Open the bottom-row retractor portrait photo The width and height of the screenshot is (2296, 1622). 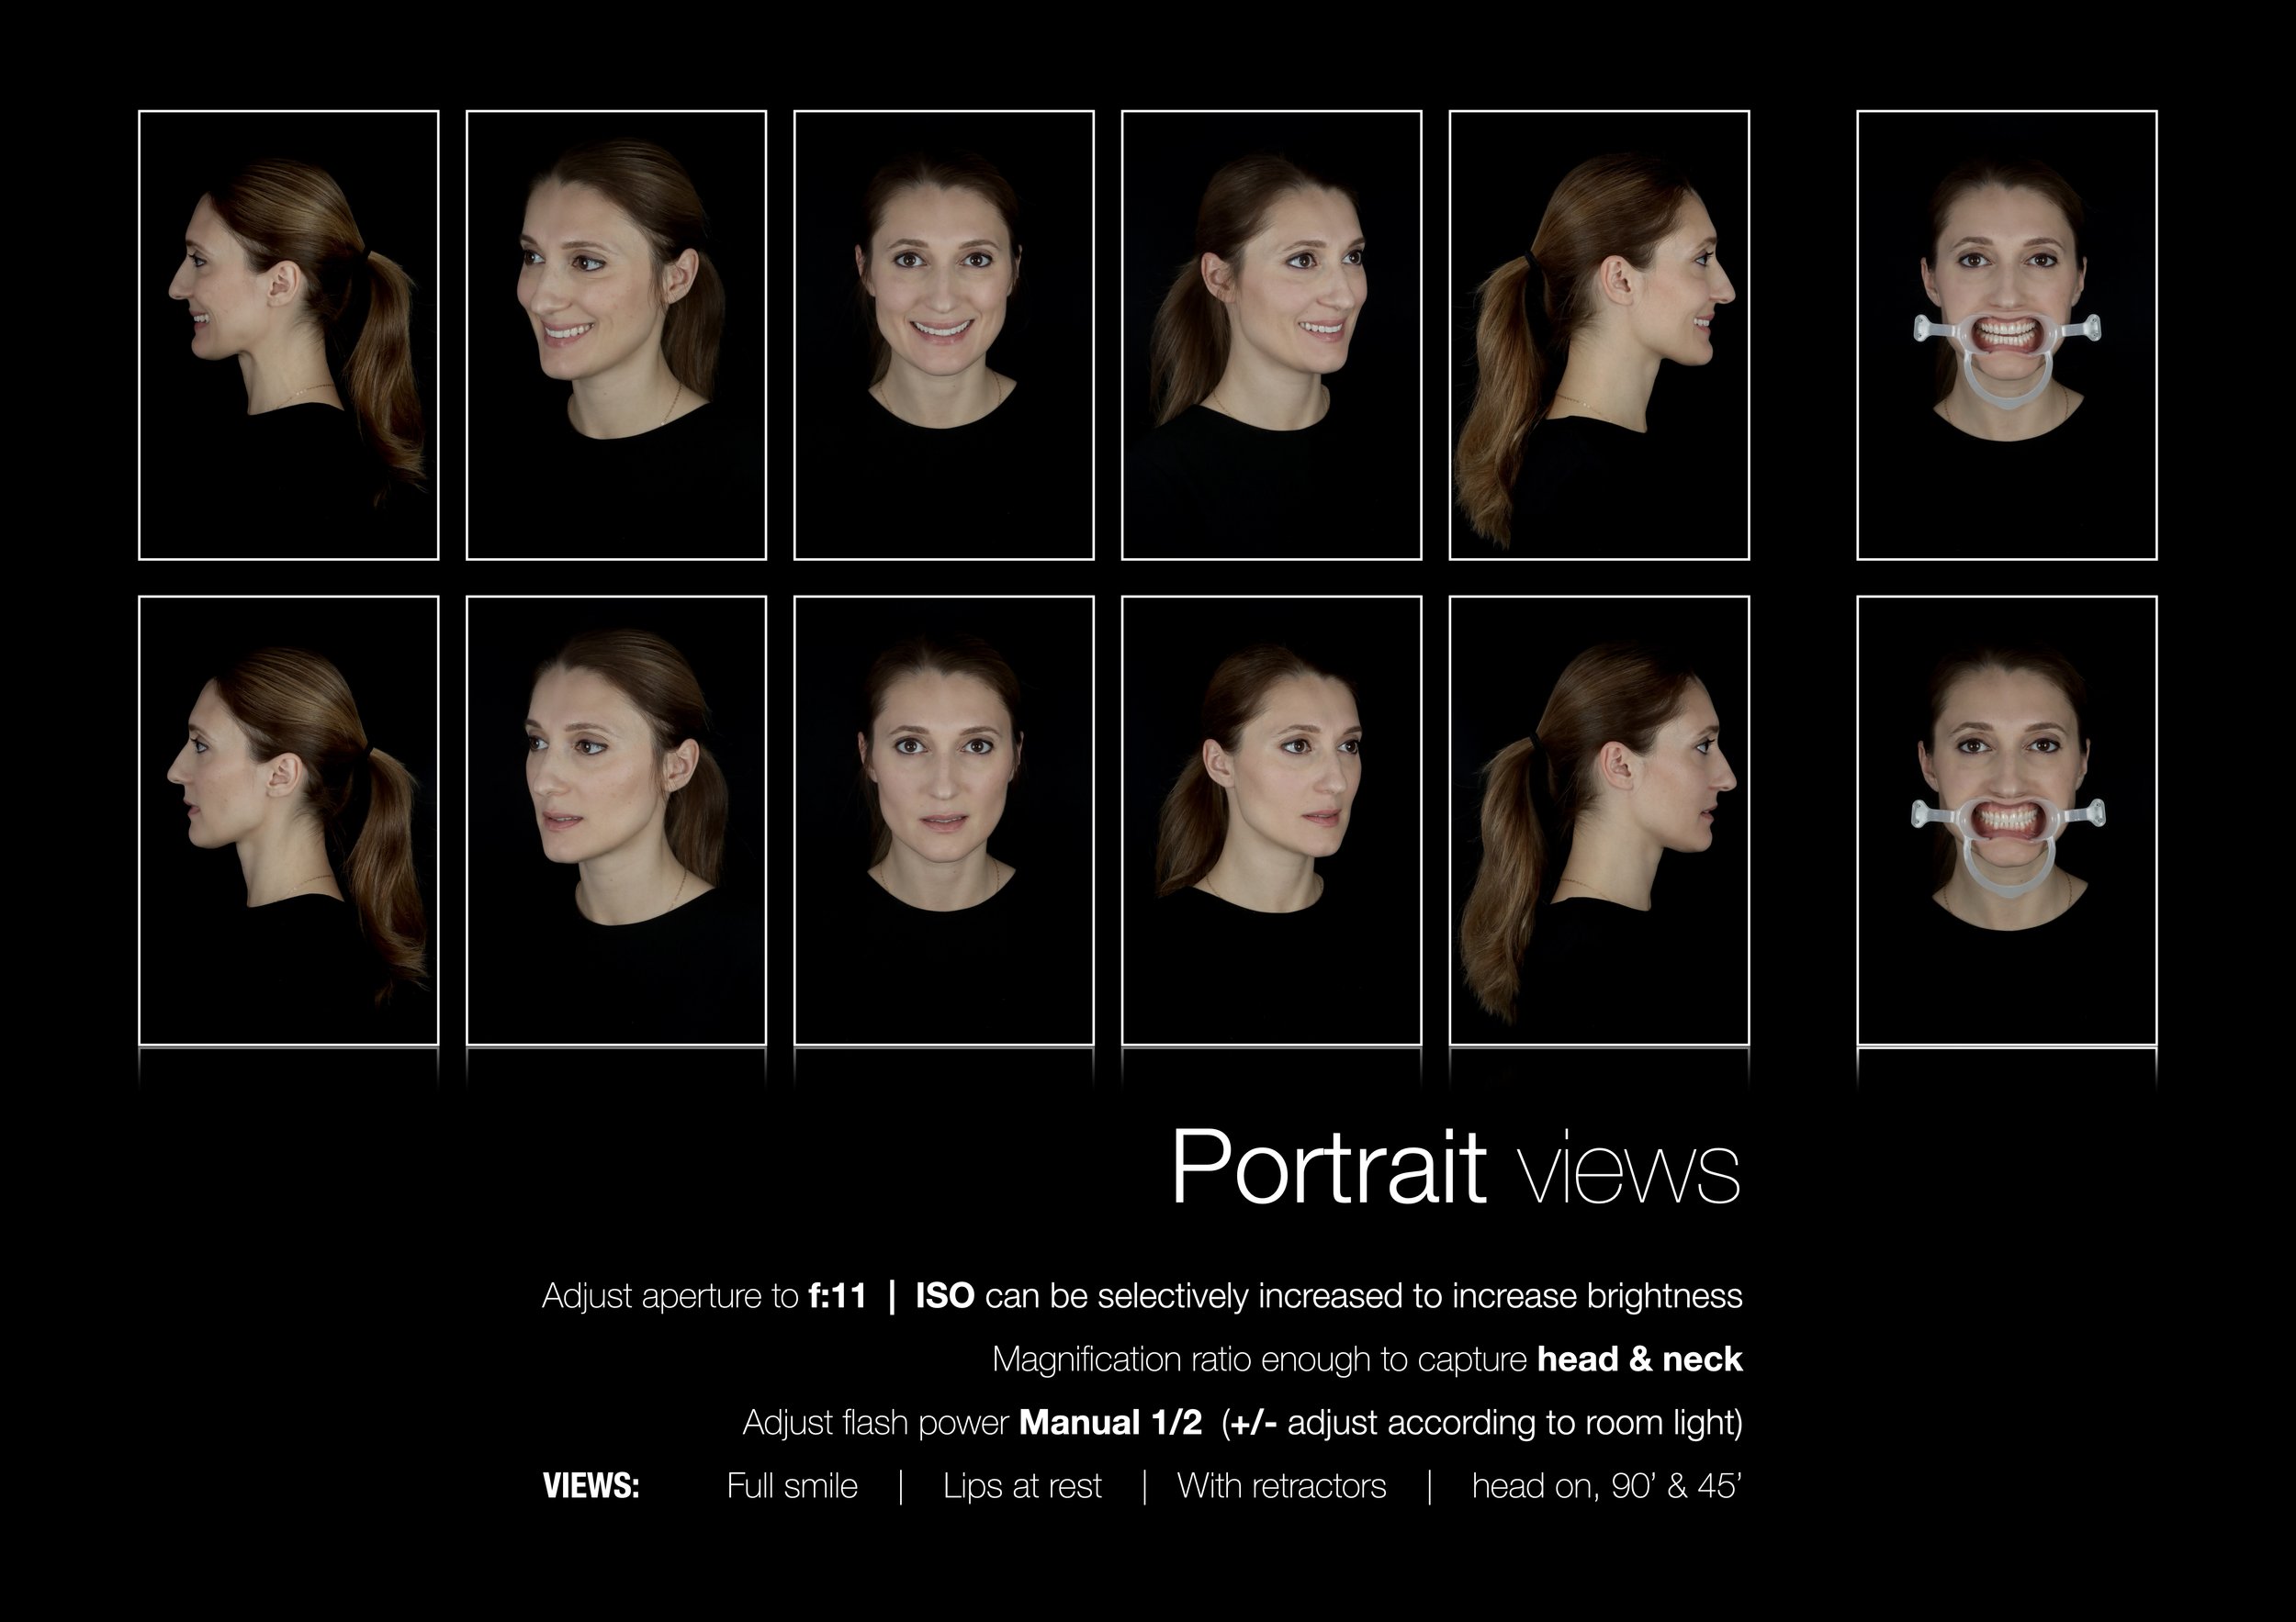[2007, 821]
